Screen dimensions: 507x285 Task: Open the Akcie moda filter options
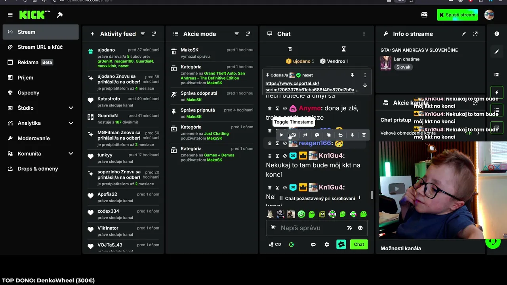(236, 34)
